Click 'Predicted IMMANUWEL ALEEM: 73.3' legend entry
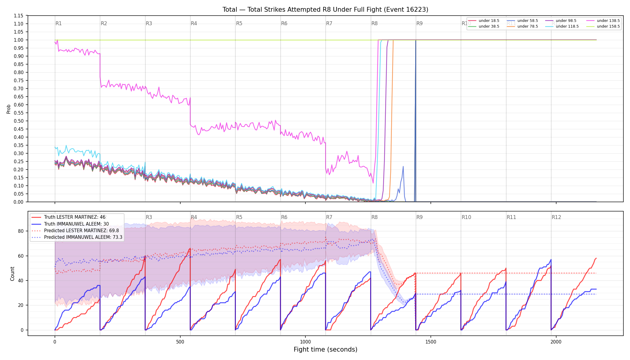Image resolution: width=630 pixels, height=360 pixels. (83, 237)
